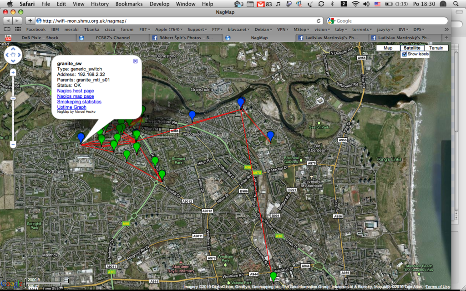Click the Time Machine sync icon
Viewport: 466px width, 291px height.
point(321,4)
